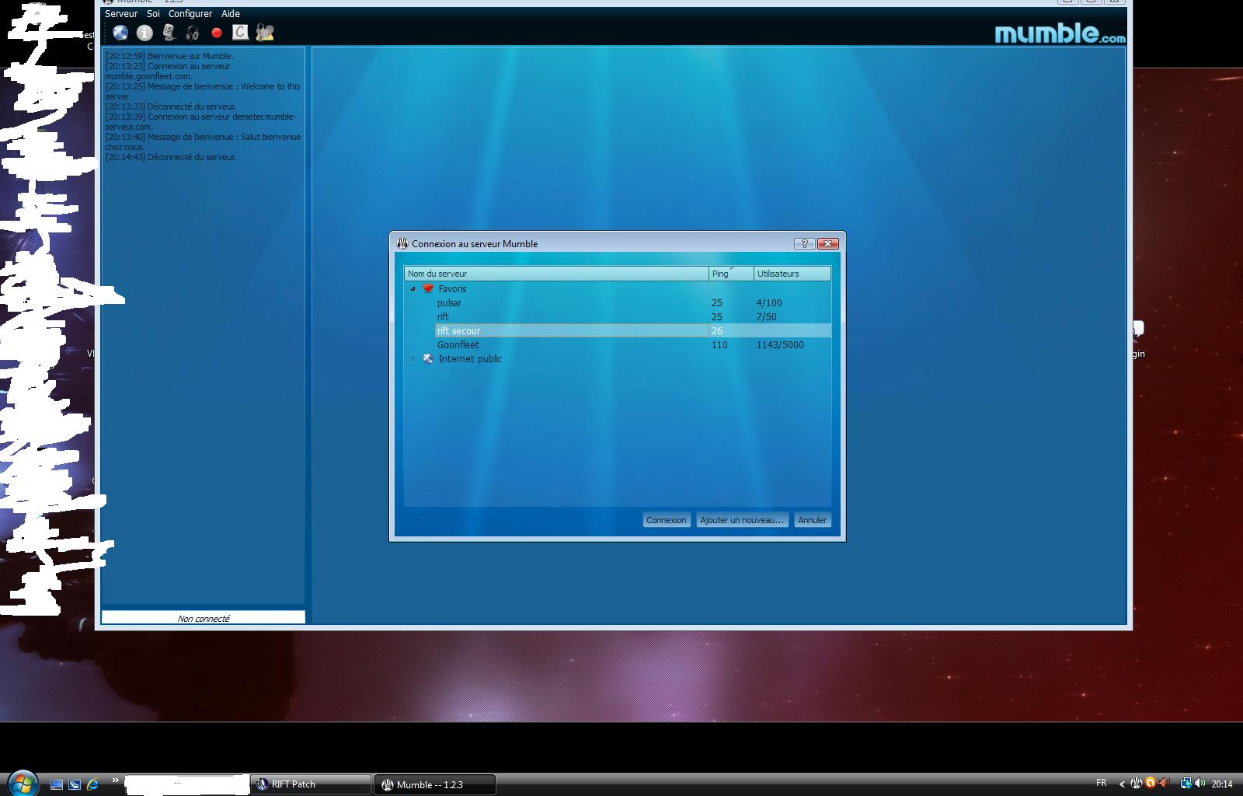This screenshot has width=1243, height=796.
Task: Click the Show Desktop quick launch icon
Action: pyautogui.click(x=57, y=784)
